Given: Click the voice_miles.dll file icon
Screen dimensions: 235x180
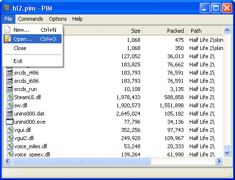Looking at the screenshot, I should tap(10, 146).
